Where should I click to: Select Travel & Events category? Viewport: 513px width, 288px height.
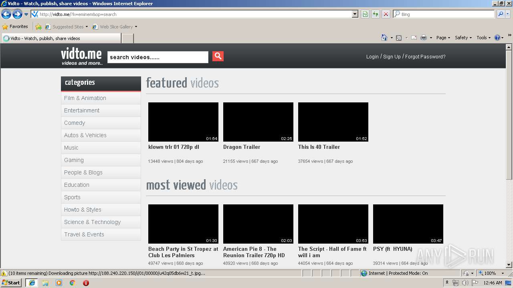[101, 234]
